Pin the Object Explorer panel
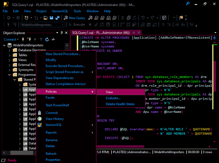Viewport: 219px width, 163px height. pyautogui.click(x=62, y=33)
